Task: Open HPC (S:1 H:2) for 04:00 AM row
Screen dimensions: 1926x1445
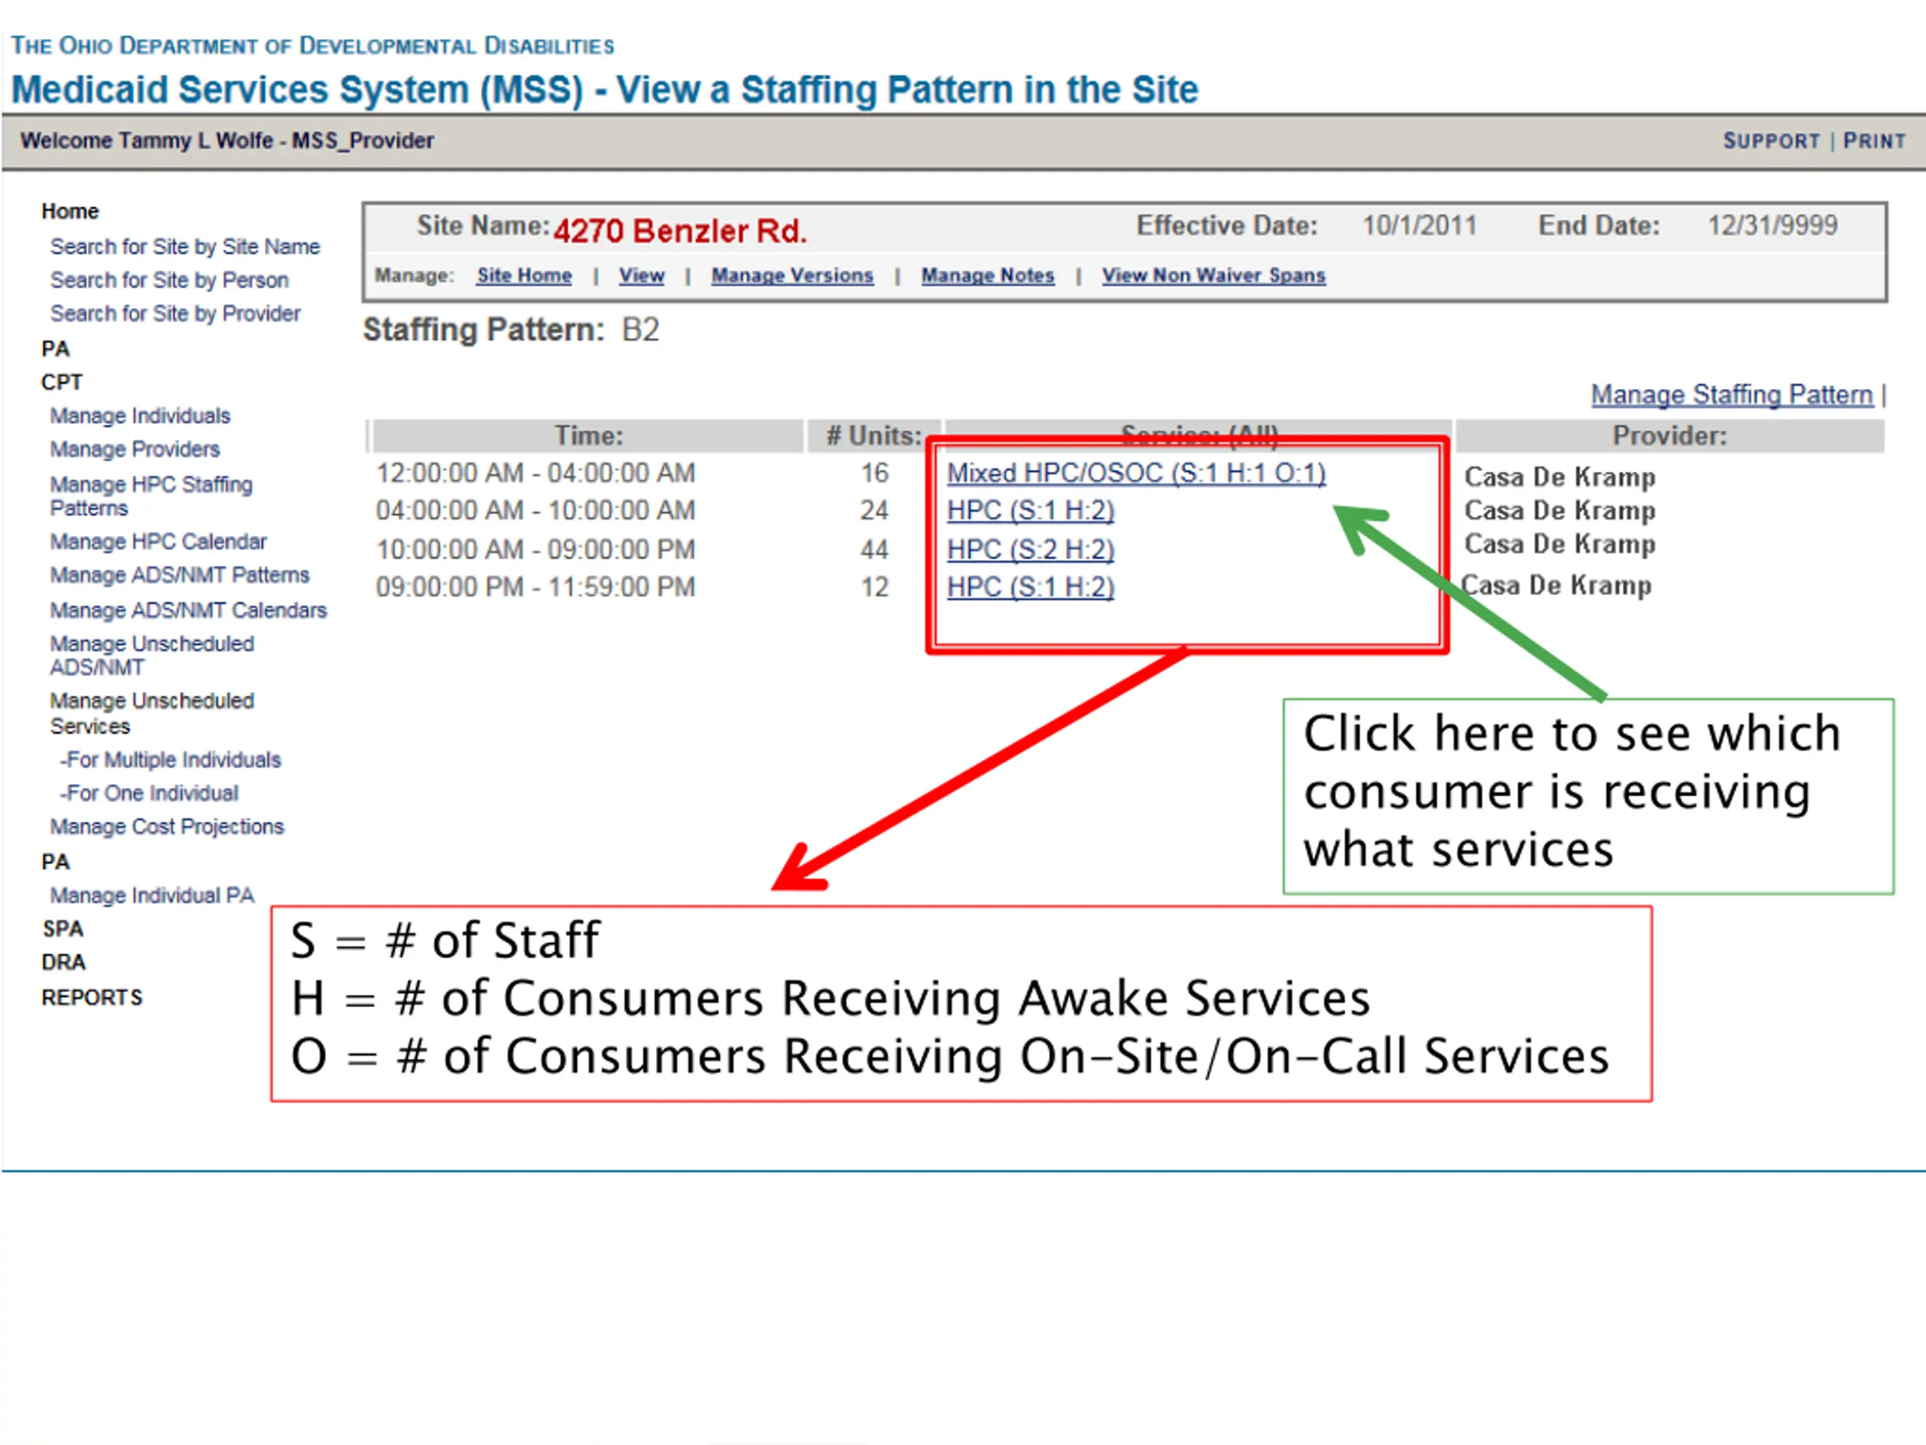Action: click(x=1031, y=510)
